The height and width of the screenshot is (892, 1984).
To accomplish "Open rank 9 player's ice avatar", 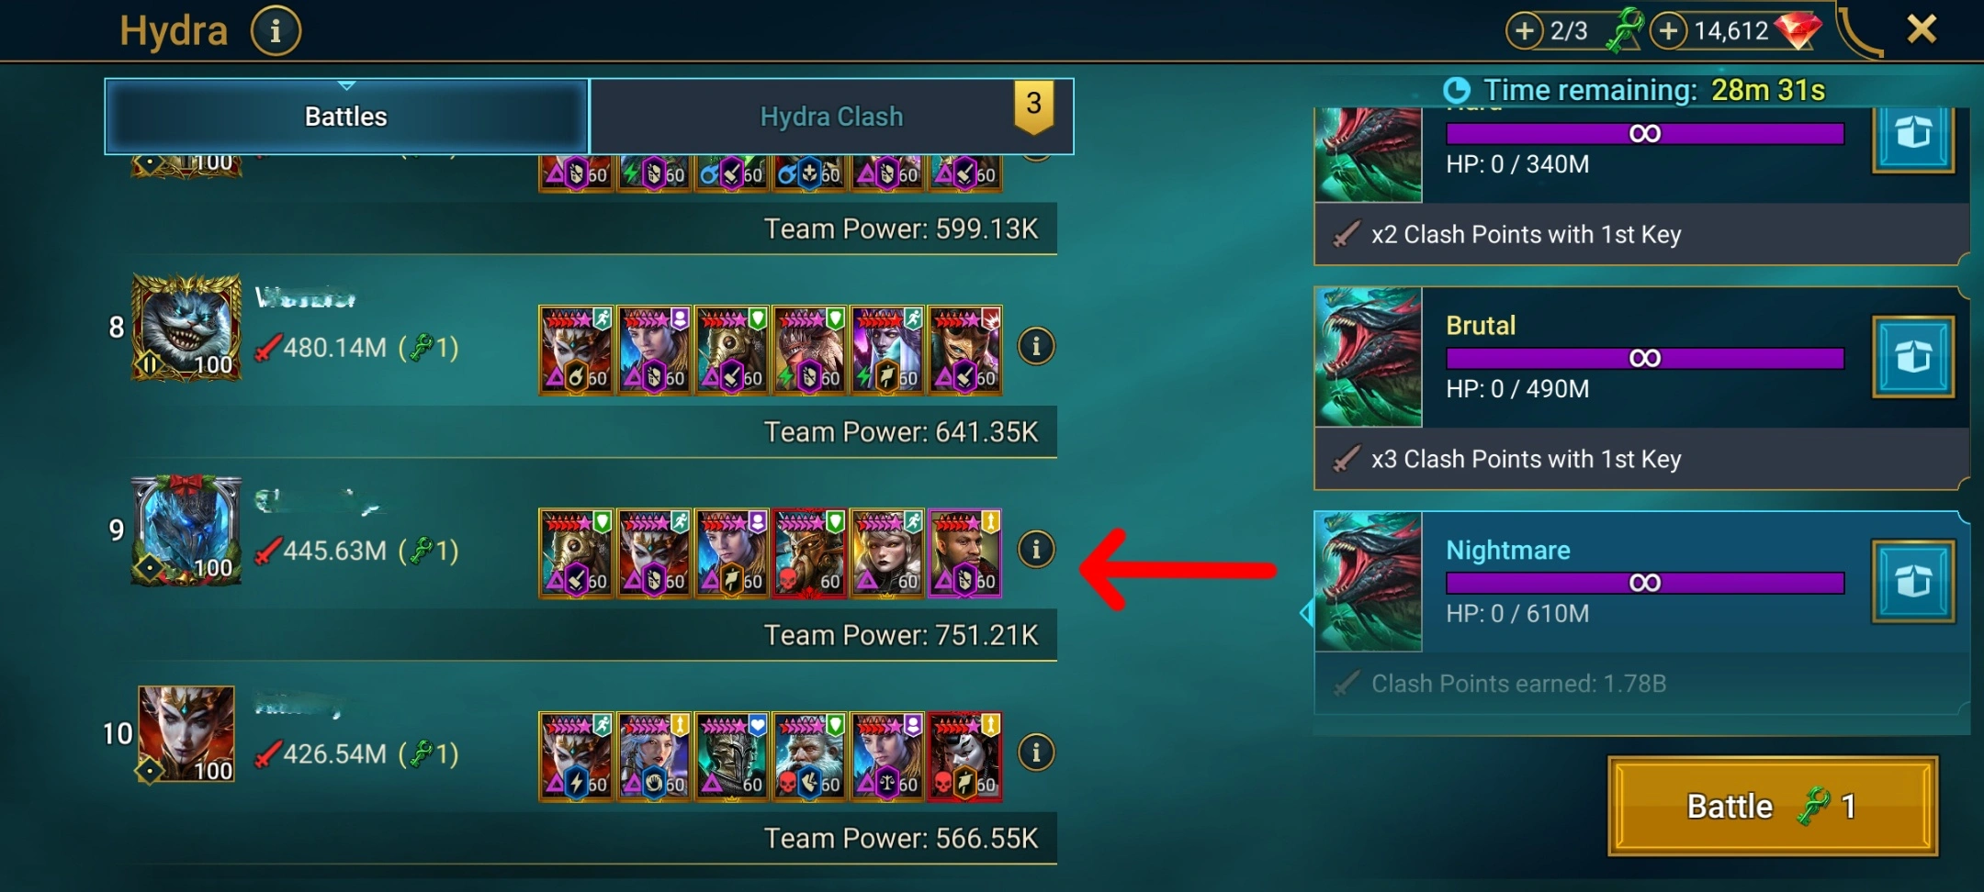I will coord(187,530).
